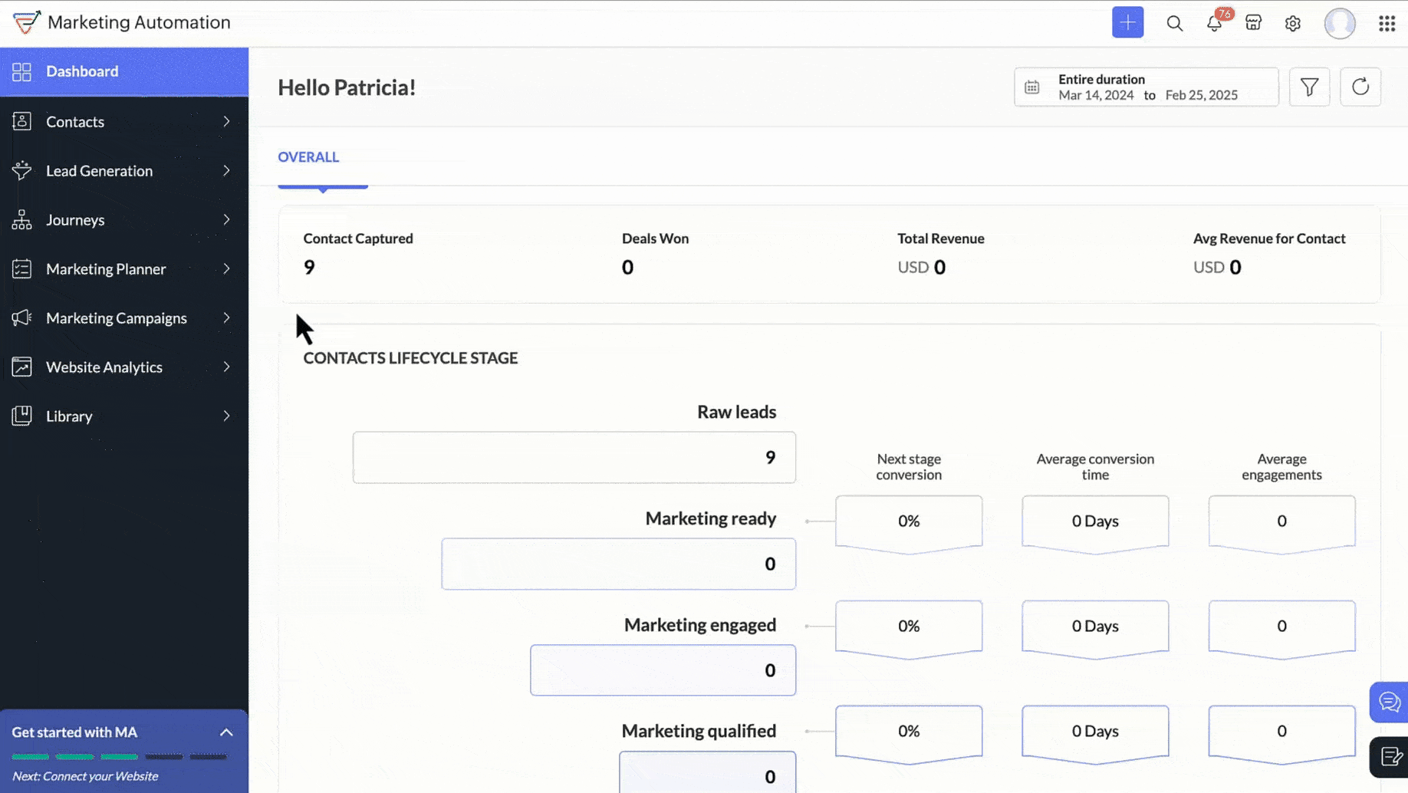Click the Lead Generation funnel icon
This screenshot has height=793, width=1408.
tap(21, 170)
